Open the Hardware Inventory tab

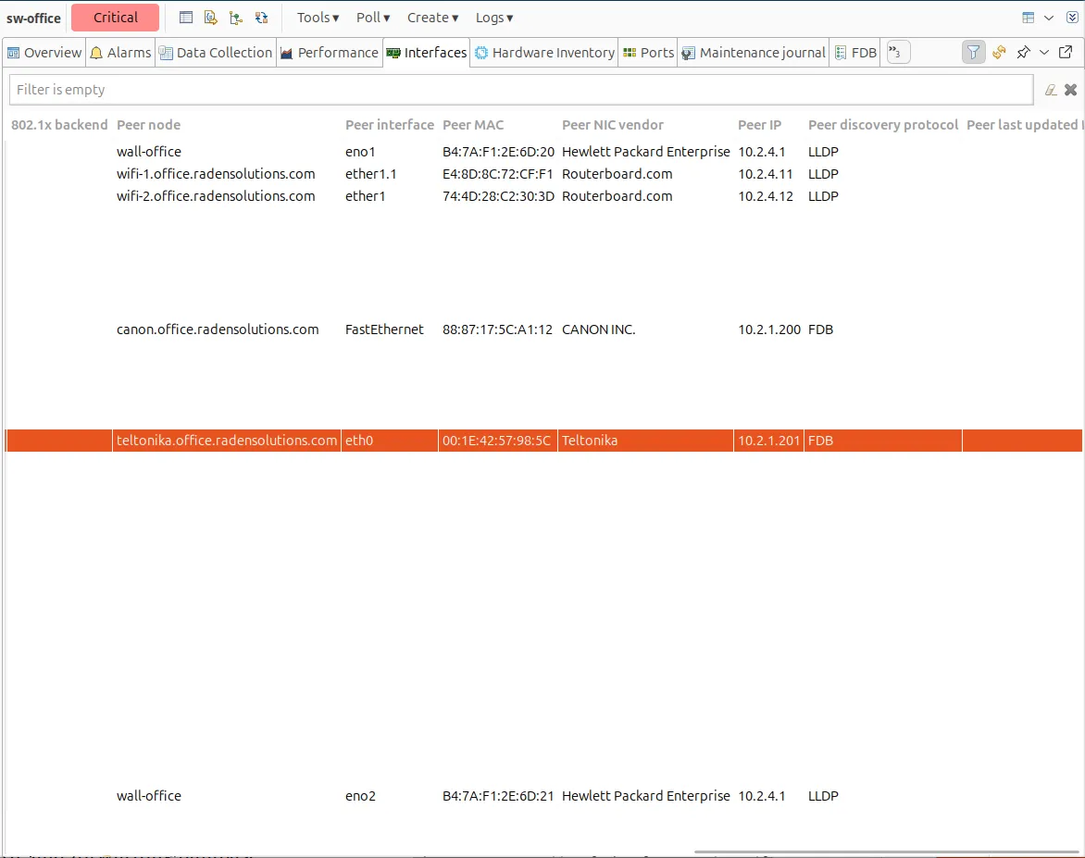pos(544,53)
